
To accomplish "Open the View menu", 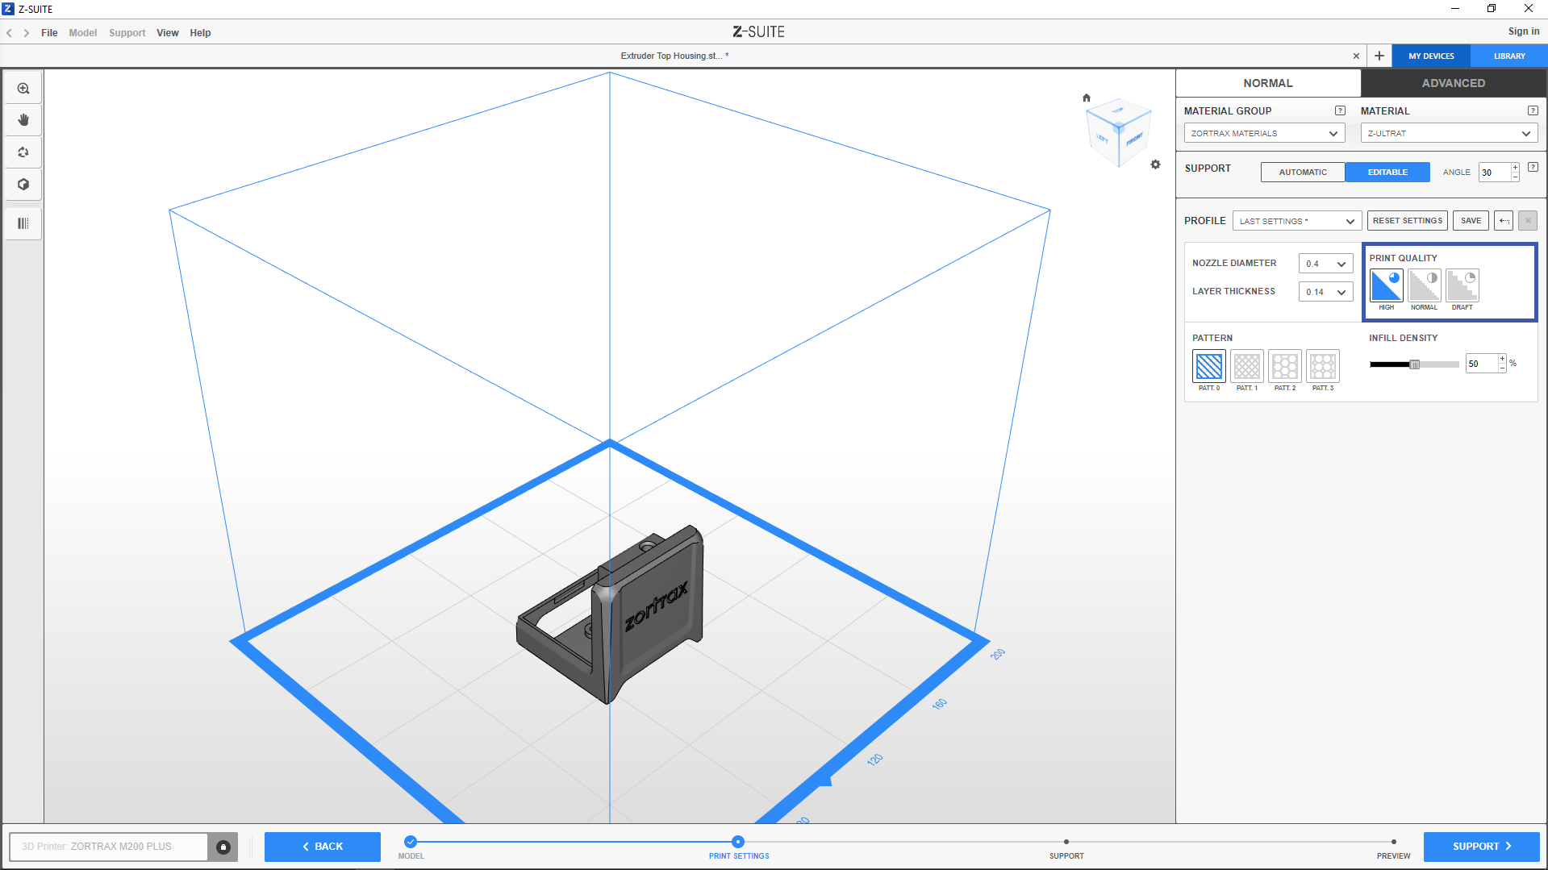I will click(x=167, y=33).
